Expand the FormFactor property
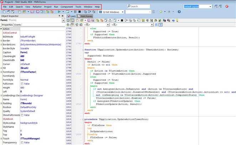 pos(1,72)
